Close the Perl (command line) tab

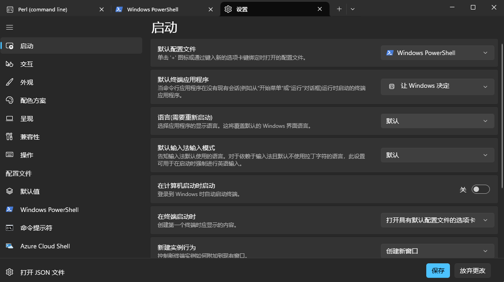pos(101,10)
